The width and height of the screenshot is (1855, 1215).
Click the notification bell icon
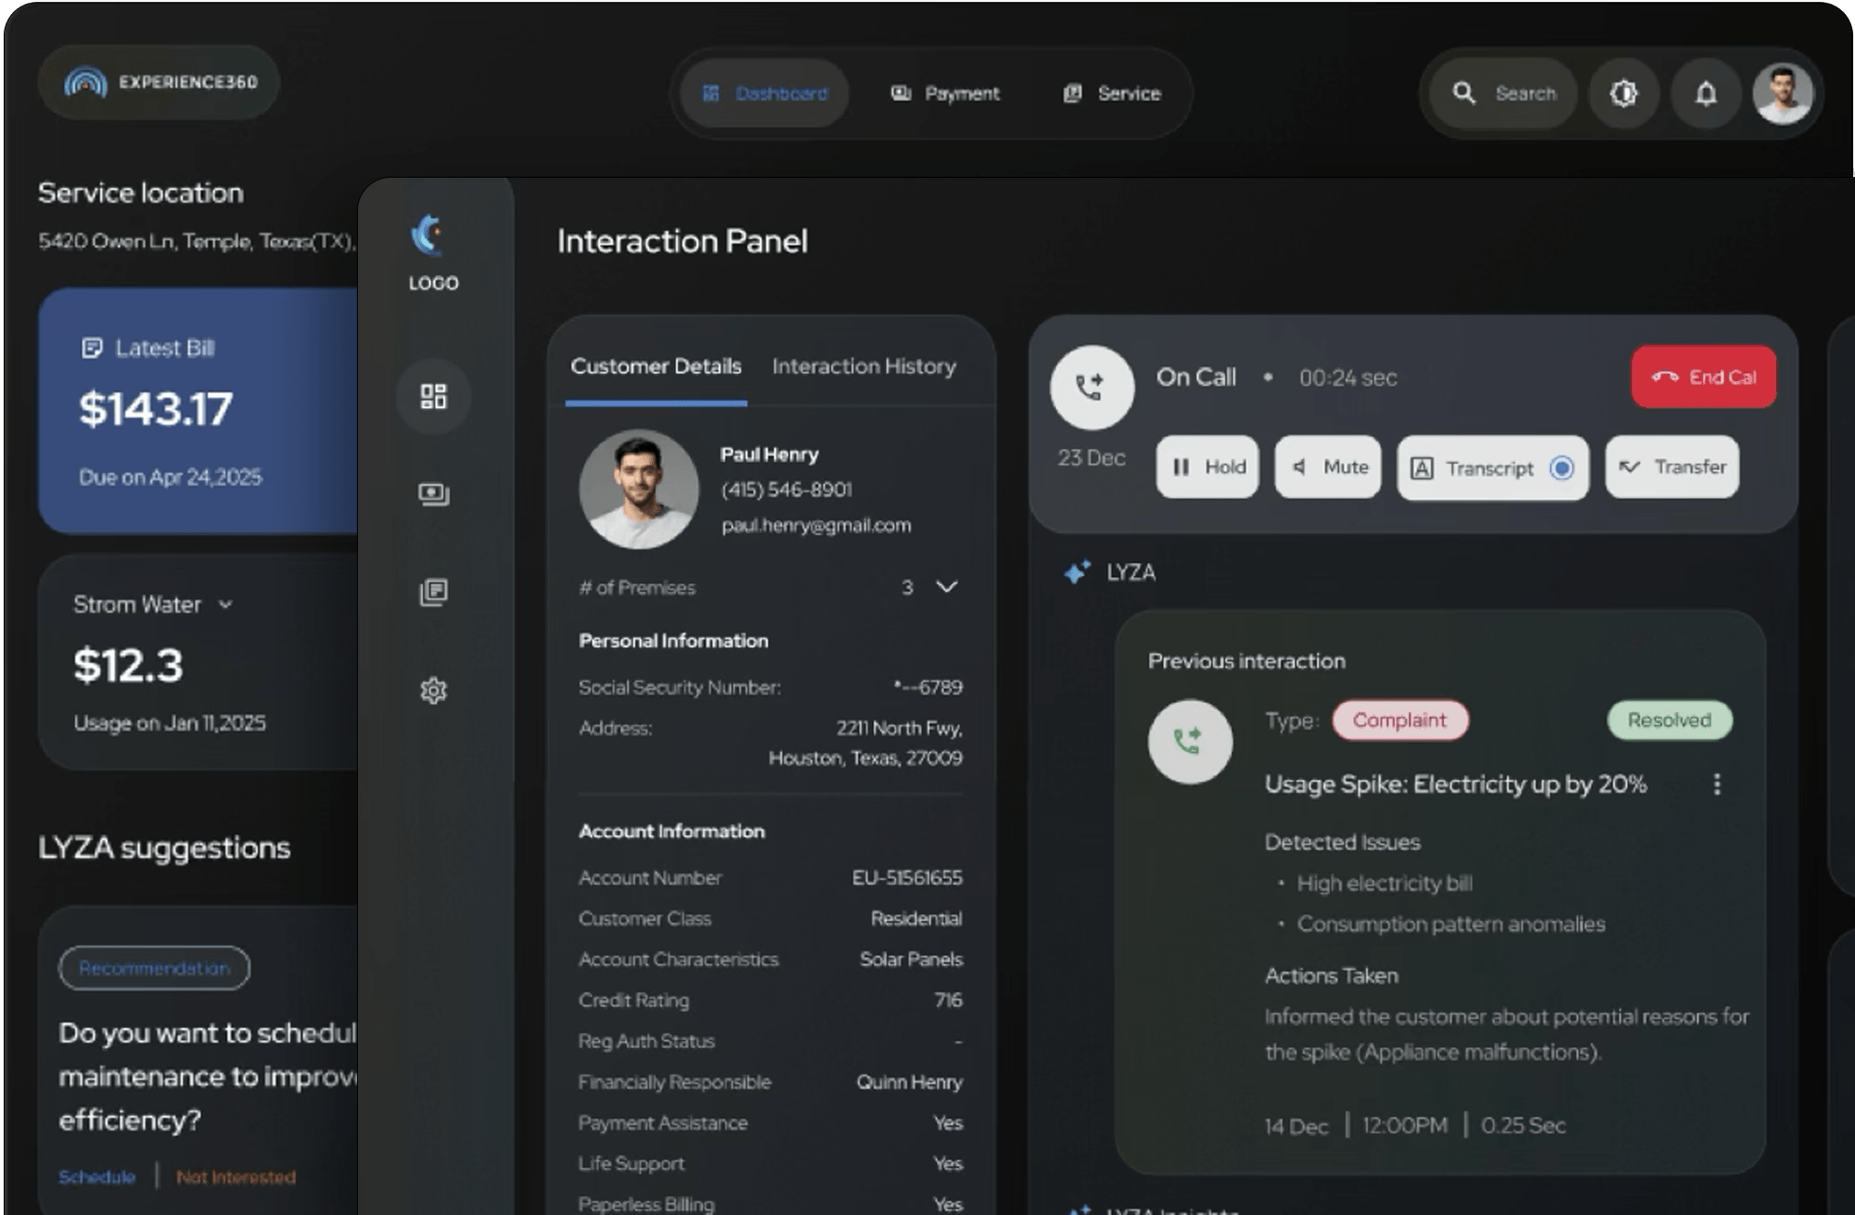pos(1705,93)
